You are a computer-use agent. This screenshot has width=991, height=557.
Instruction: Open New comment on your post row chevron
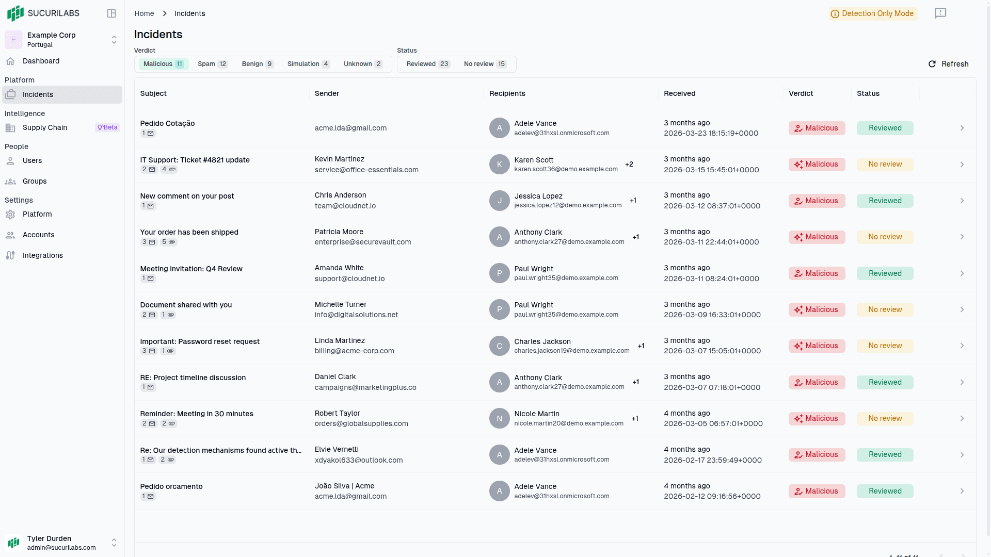[962, 201]
